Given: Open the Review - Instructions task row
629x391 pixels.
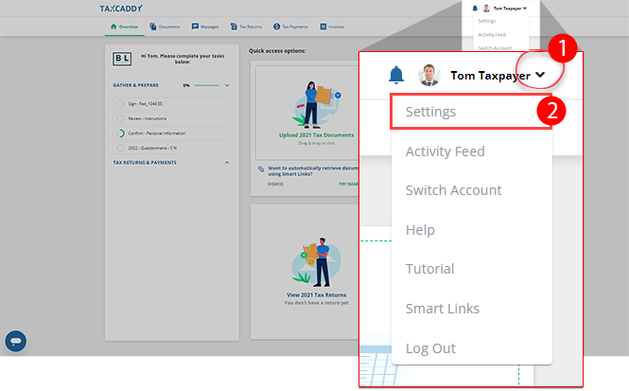Looking at the screenshot, I should (x=171, y=118).
